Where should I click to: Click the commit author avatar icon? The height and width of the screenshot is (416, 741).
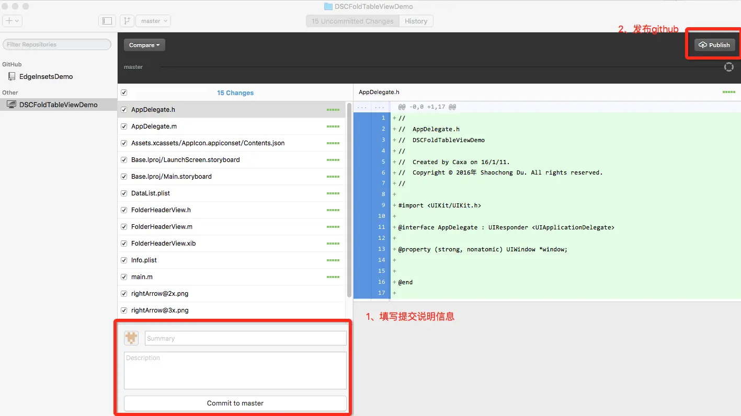[131, 338]
